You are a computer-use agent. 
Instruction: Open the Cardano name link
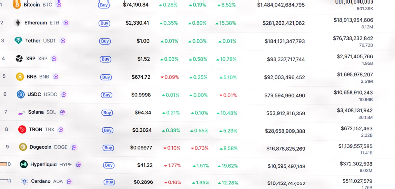(x=41, y=181)
